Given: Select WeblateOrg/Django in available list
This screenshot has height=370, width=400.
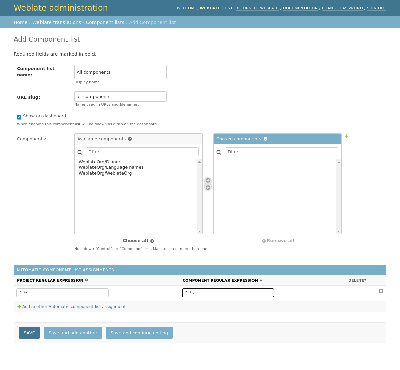Looking at the screenshot, I should (100, 162).
